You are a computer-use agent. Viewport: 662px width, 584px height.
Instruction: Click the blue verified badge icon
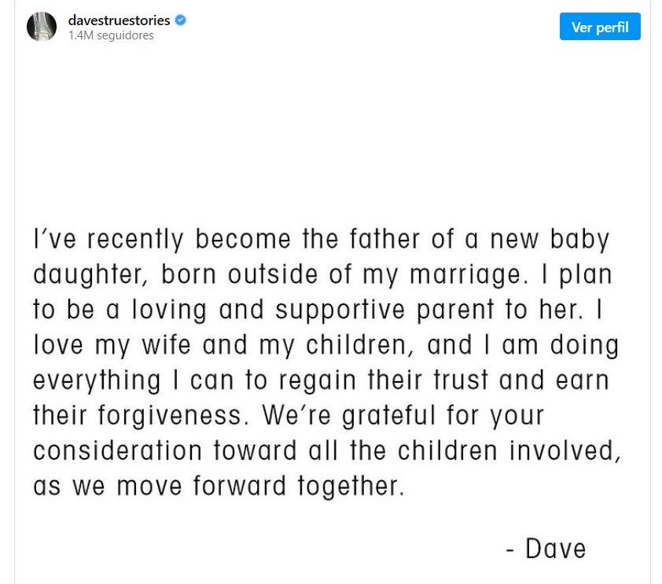click(181, 20)
